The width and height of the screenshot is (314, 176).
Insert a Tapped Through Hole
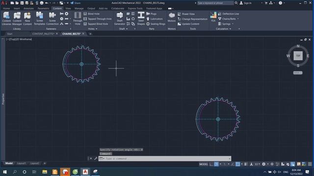tap(98, 19)
